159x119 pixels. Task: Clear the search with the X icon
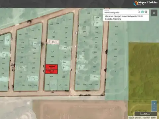pos(146,12)
